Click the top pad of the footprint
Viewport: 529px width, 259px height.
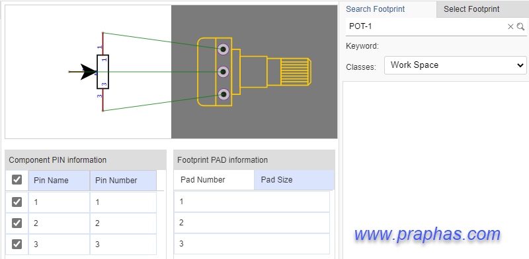click(x=223, y=49)
